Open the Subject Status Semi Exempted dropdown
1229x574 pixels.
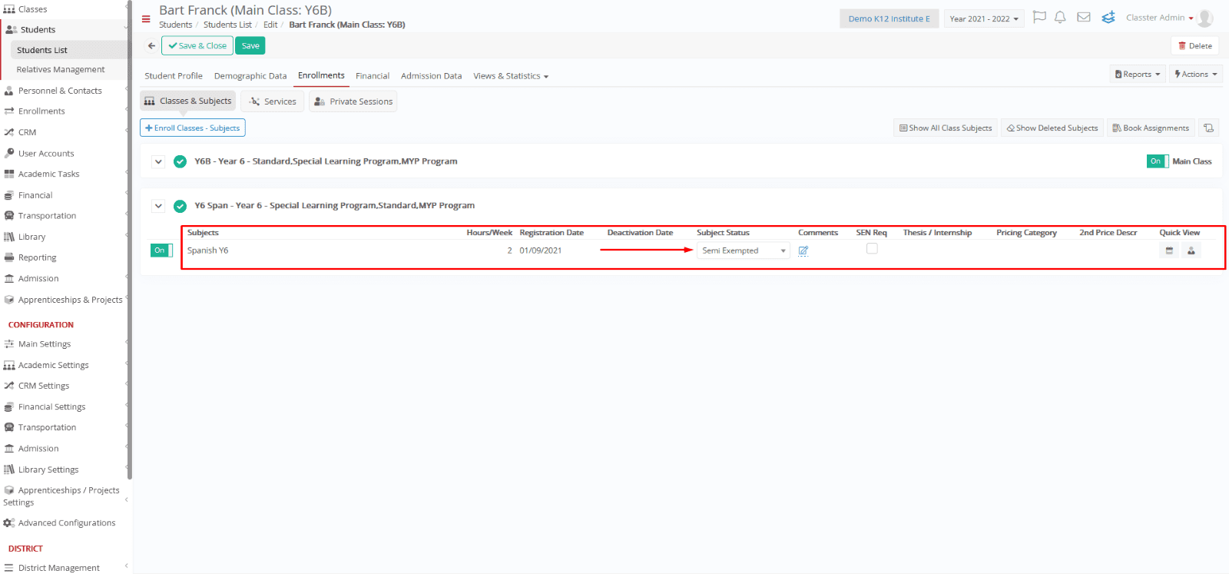point(743,251)
